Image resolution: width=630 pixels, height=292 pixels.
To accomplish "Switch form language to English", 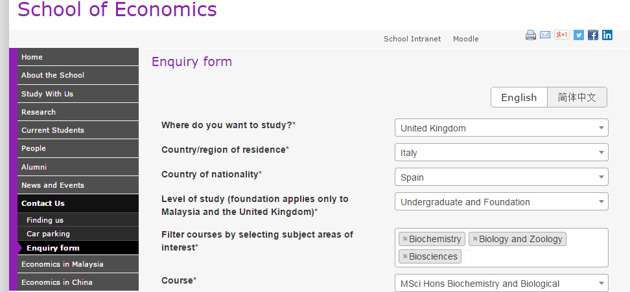I will point(519,97).
